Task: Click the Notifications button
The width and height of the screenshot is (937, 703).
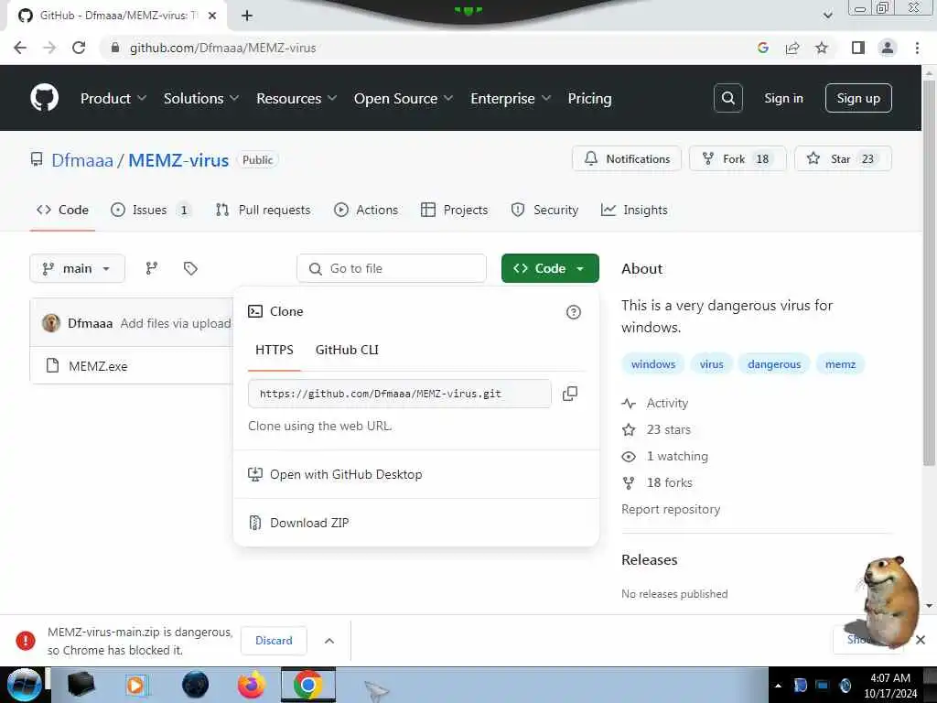Action: coord(626,158)
